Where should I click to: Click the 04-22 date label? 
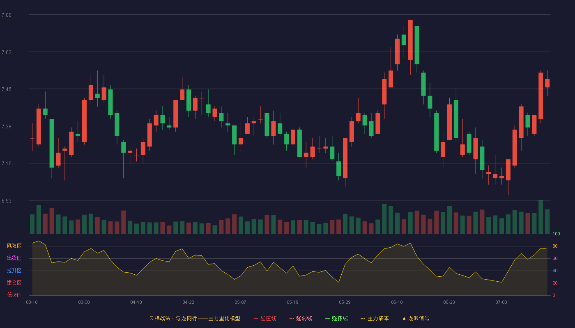tap(188, 302)
